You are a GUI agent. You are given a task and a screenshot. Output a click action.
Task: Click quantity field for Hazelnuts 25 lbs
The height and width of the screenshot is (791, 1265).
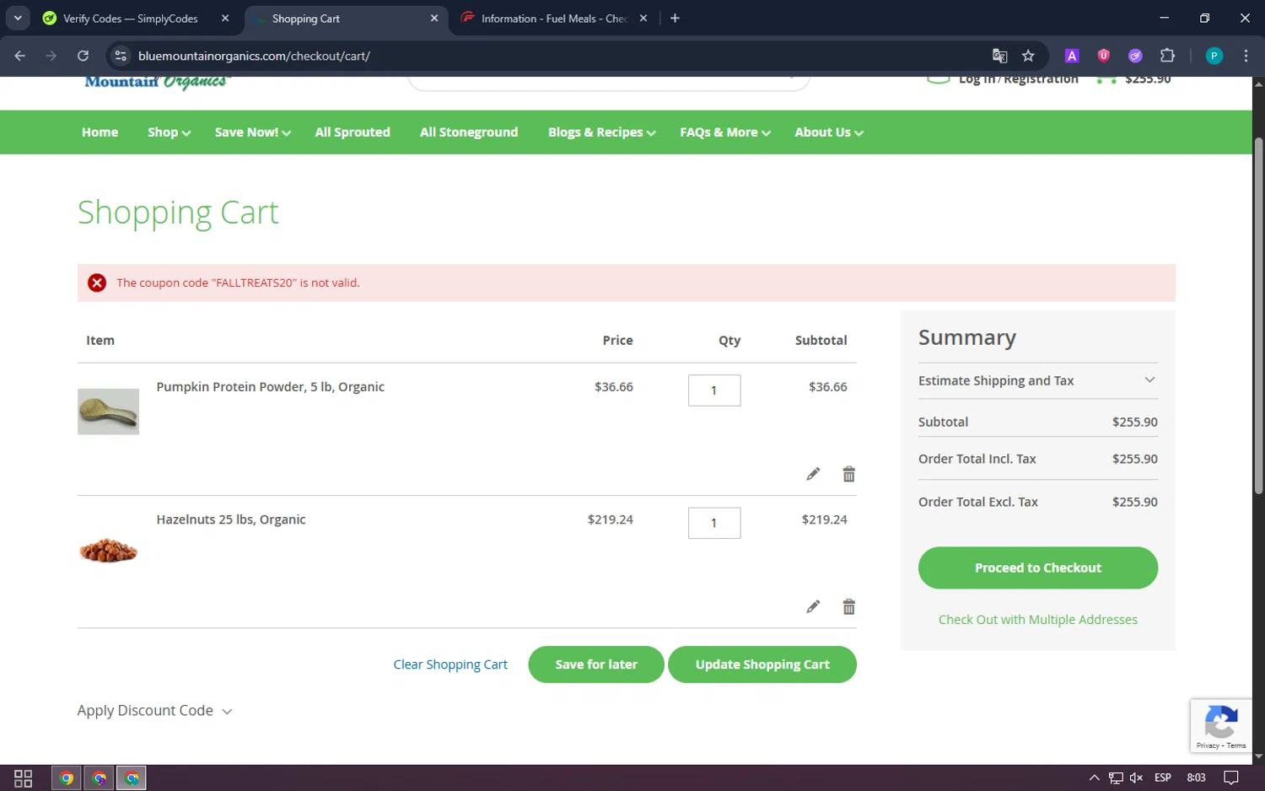pos(714,523)
